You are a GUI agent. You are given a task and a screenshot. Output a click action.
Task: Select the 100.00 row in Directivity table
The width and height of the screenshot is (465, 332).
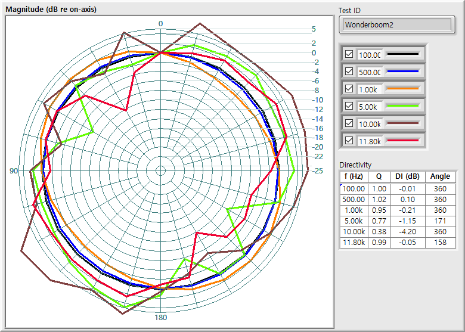pos(398,189)
